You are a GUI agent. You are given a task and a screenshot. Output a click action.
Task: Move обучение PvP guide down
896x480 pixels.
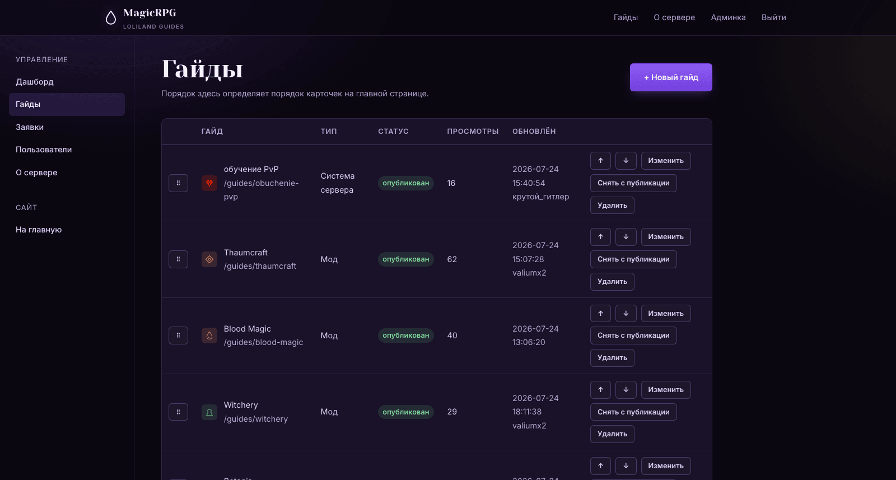626,161
